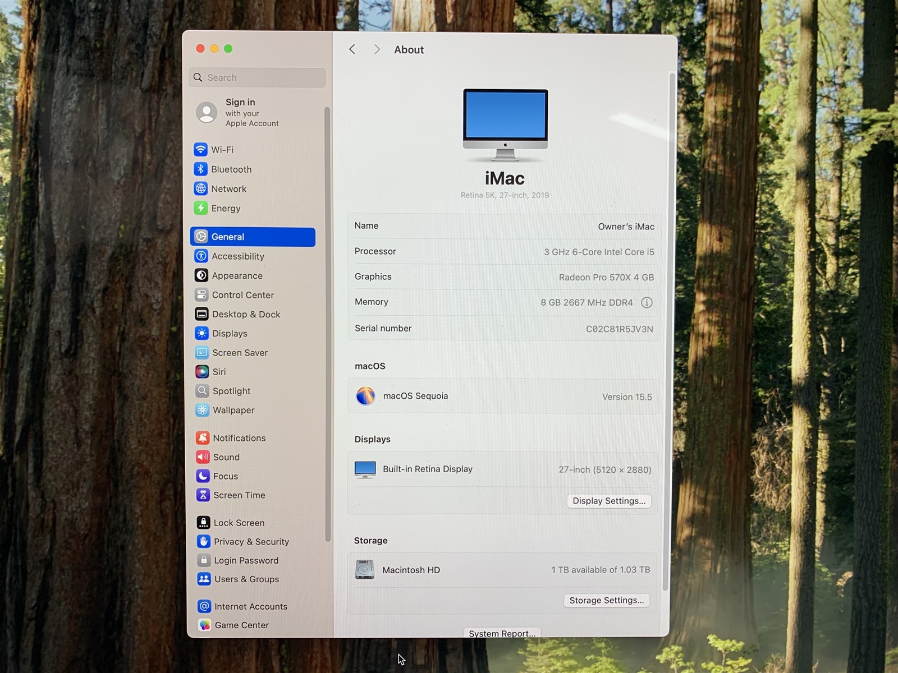Click the Login Password lock icon
This screenshot has height=673, width=898.
click(x=204, y=560)
